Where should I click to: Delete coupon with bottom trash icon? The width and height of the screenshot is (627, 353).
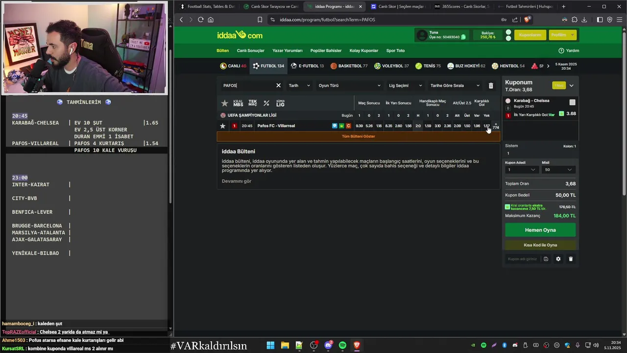[x=571, y=259]
